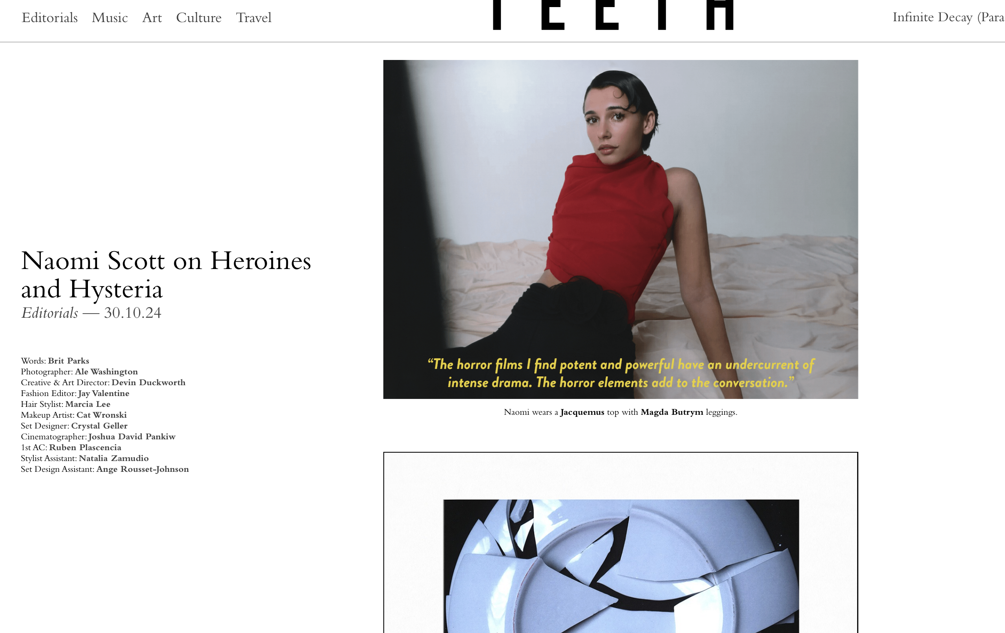
Task: Click Devin Duckworth art director credit
Action: click(149, 383)
